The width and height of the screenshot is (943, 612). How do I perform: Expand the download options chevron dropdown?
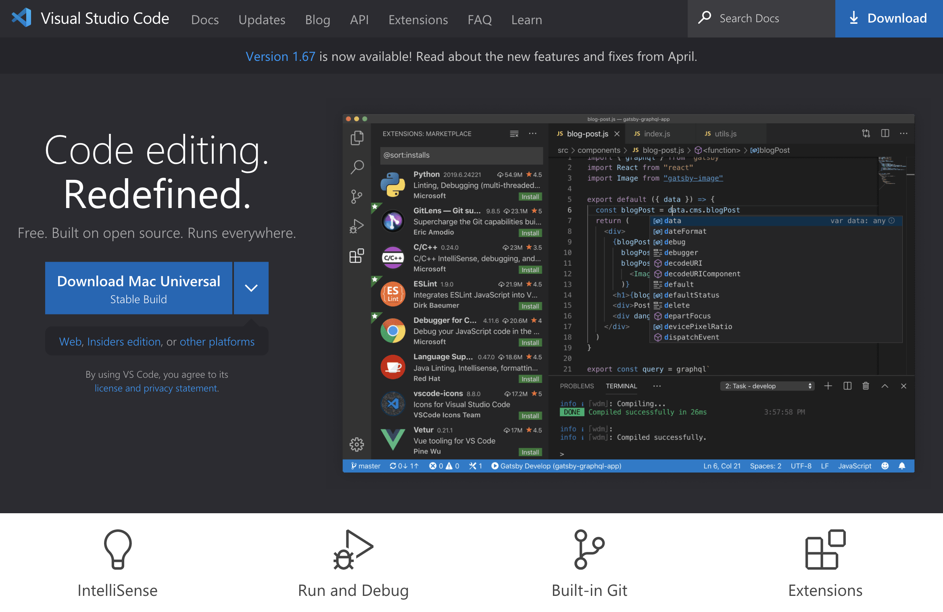[251, 288]
